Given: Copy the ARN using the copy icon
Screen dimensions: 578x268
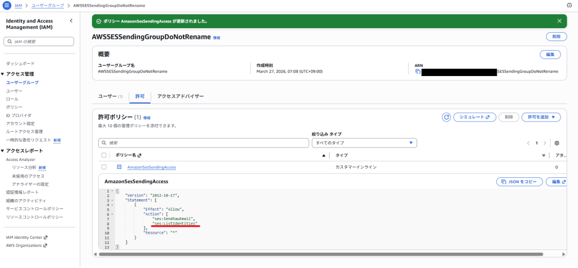Looking at the screenshot, I should coord(418,72).
